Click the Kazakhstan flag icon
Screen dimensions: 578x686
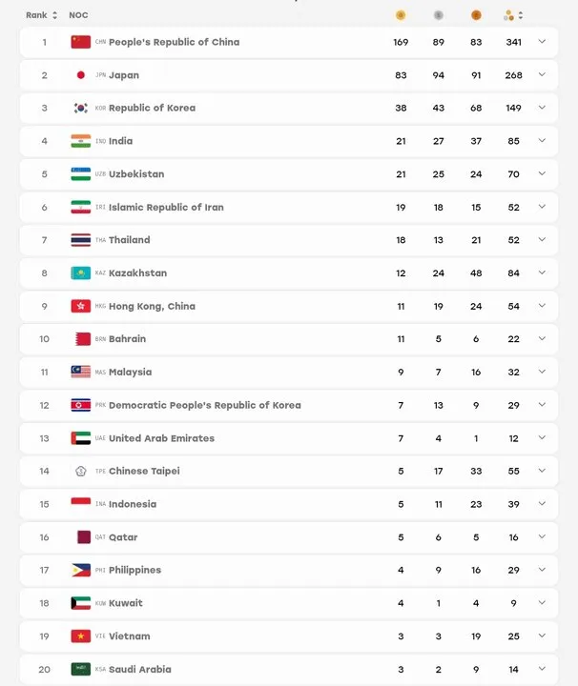80,273
